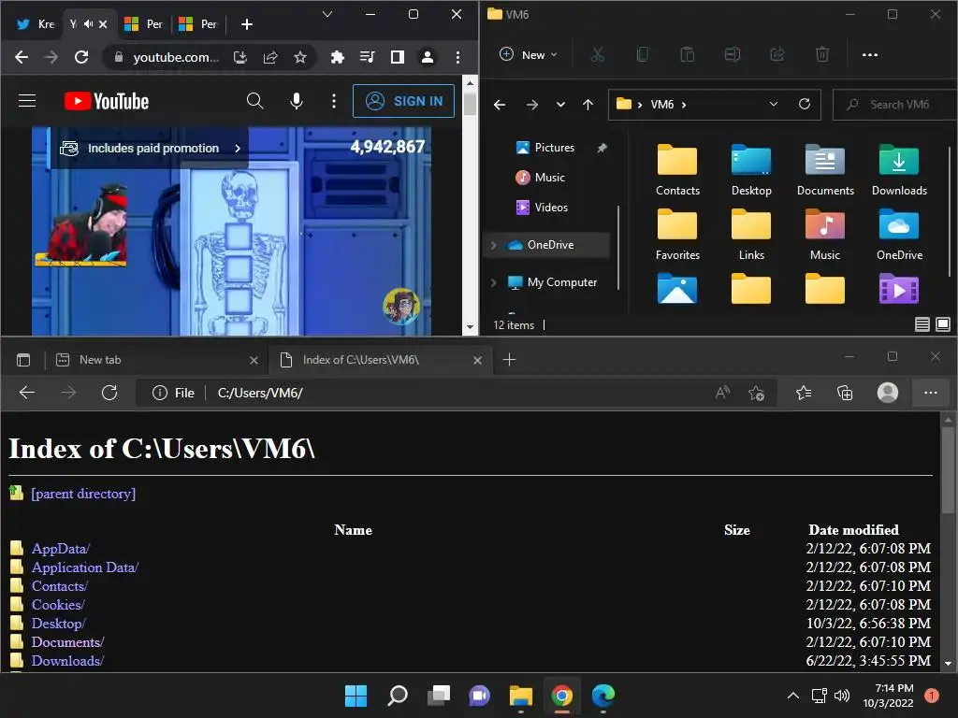Image resolution: width=958 pixels, height=718 pixels.
Task: Expand address bar history dropdown
Action: (774, 104)
